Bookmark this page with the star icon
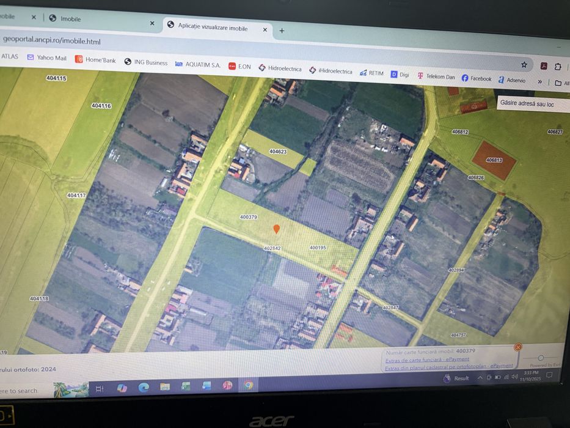 click(x=524, y=65)
